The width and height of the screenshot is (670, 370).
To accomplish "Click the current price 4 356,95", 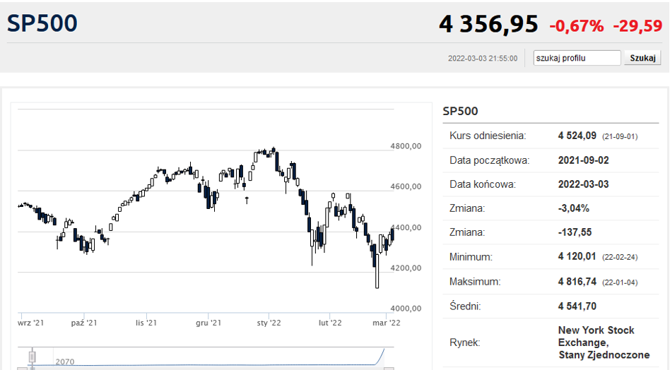I will tap(488, 25).
